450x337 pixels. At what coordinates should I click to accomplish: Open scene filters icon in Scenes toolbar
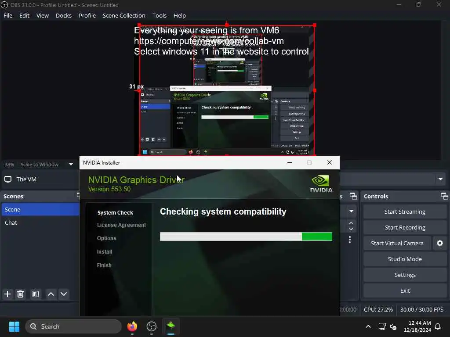click(35, 294)
